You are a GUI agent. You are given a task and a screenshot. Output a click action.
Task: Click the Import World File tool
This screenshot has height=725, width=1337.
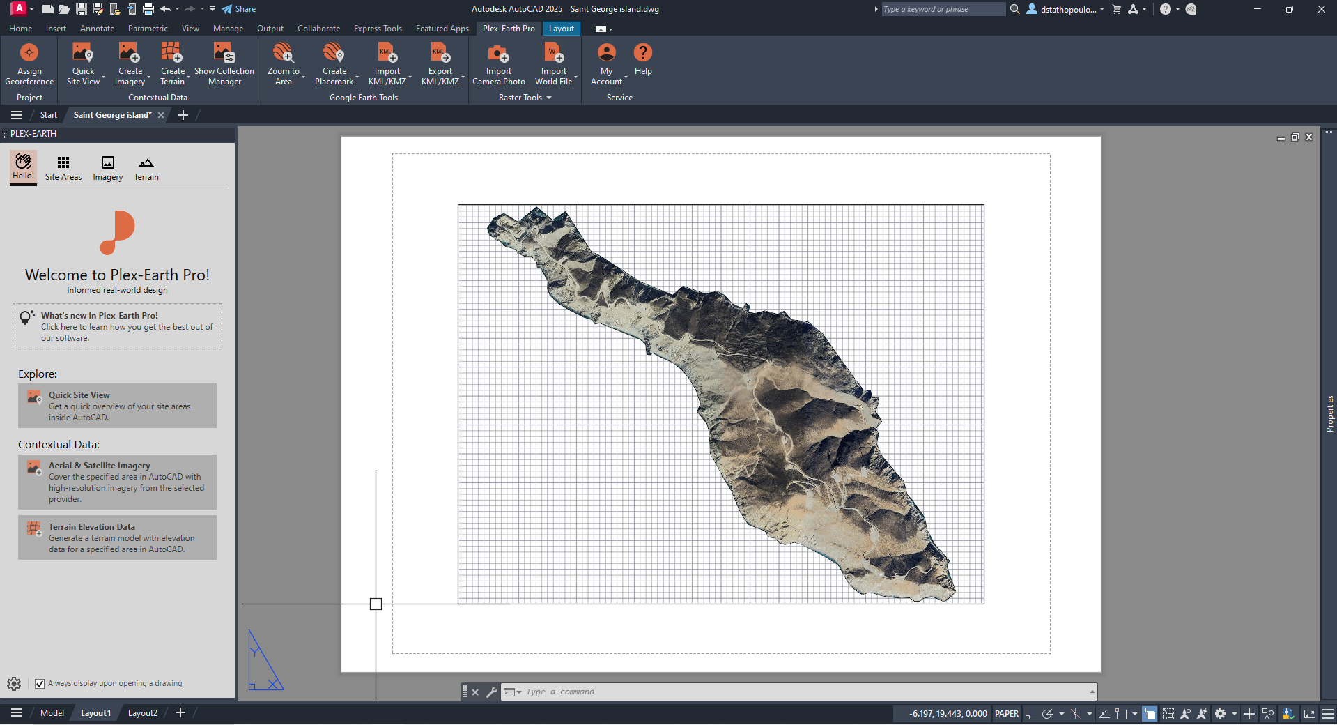(554, 63)
